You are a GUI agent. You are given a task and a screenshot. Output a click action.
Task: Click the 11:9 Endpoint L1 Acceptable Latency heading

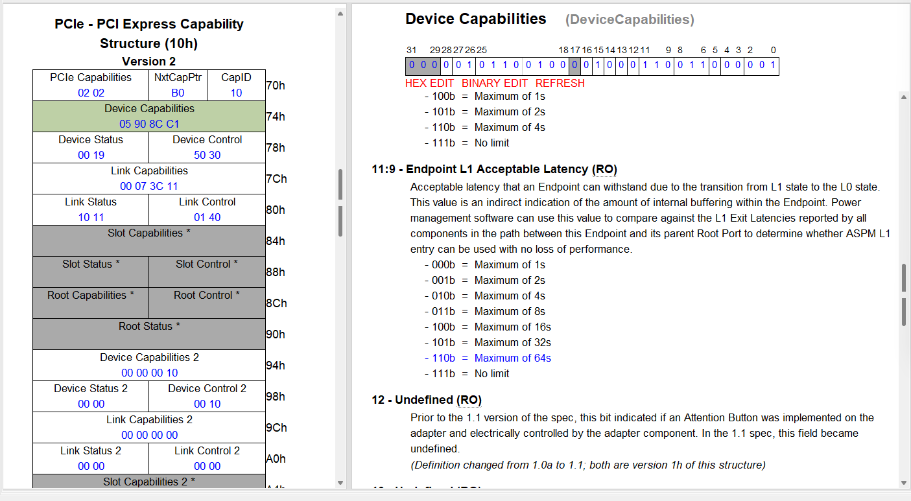(x=494, y=169)
